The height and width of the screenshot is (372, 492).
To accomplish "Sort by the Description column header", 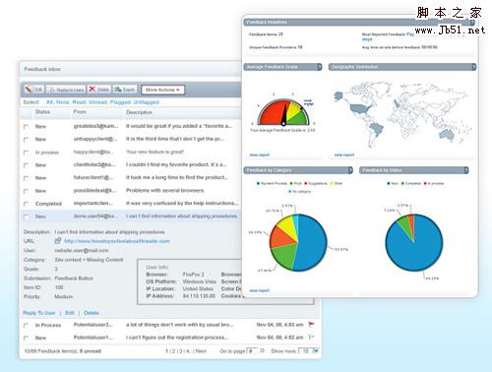I will click(x=139, y=112).
